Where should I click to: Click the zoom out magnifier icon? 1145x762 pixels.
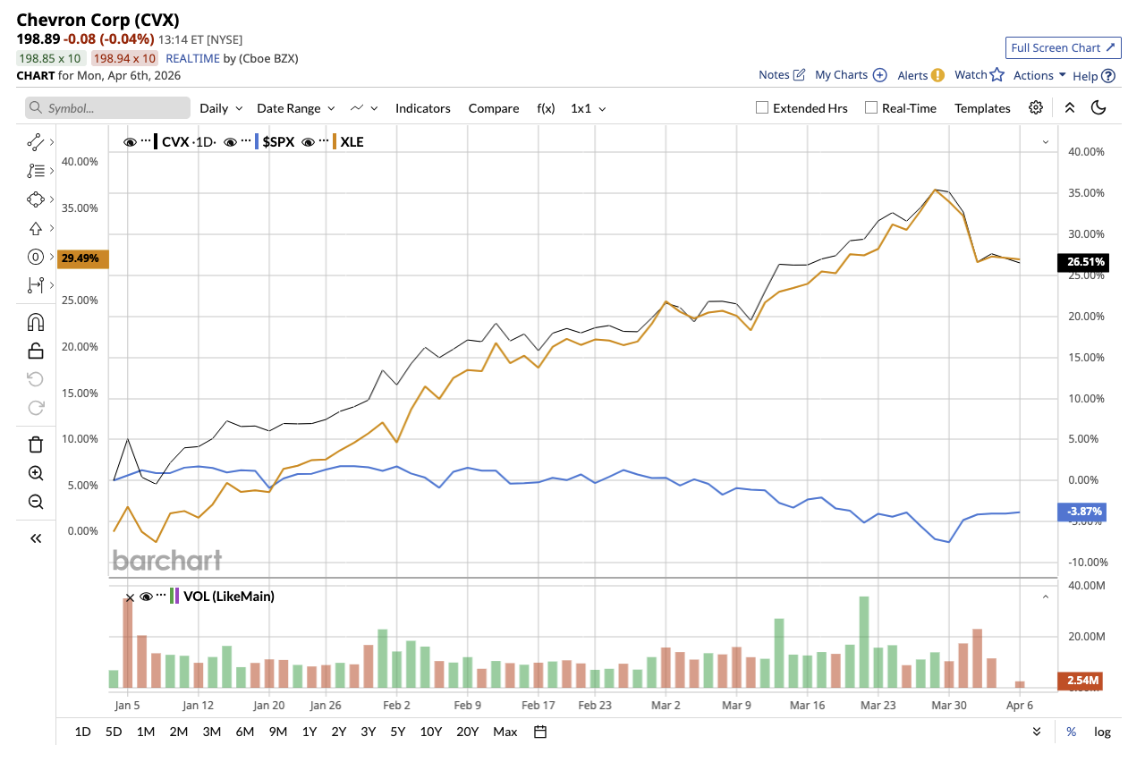[36, 502]
